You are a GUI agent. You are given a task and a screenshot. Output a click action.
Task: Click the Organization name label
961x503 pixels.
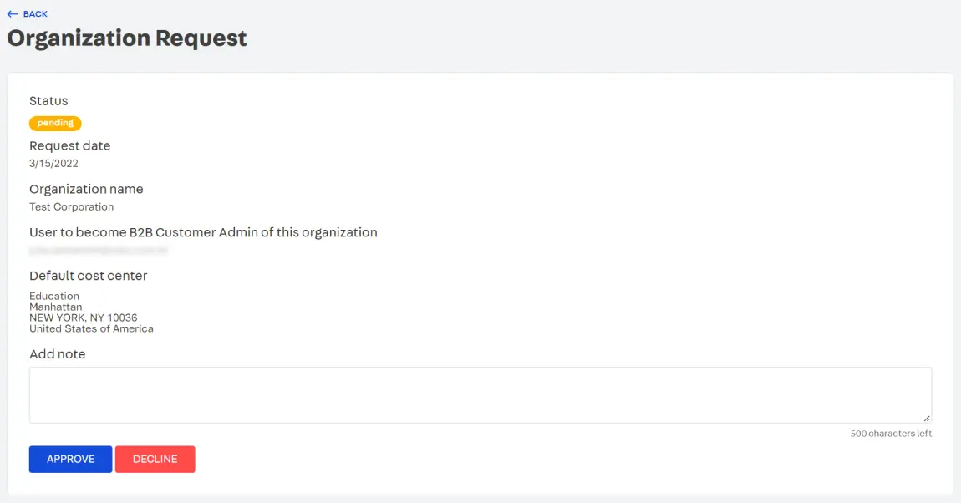click(x=86, y=189)
